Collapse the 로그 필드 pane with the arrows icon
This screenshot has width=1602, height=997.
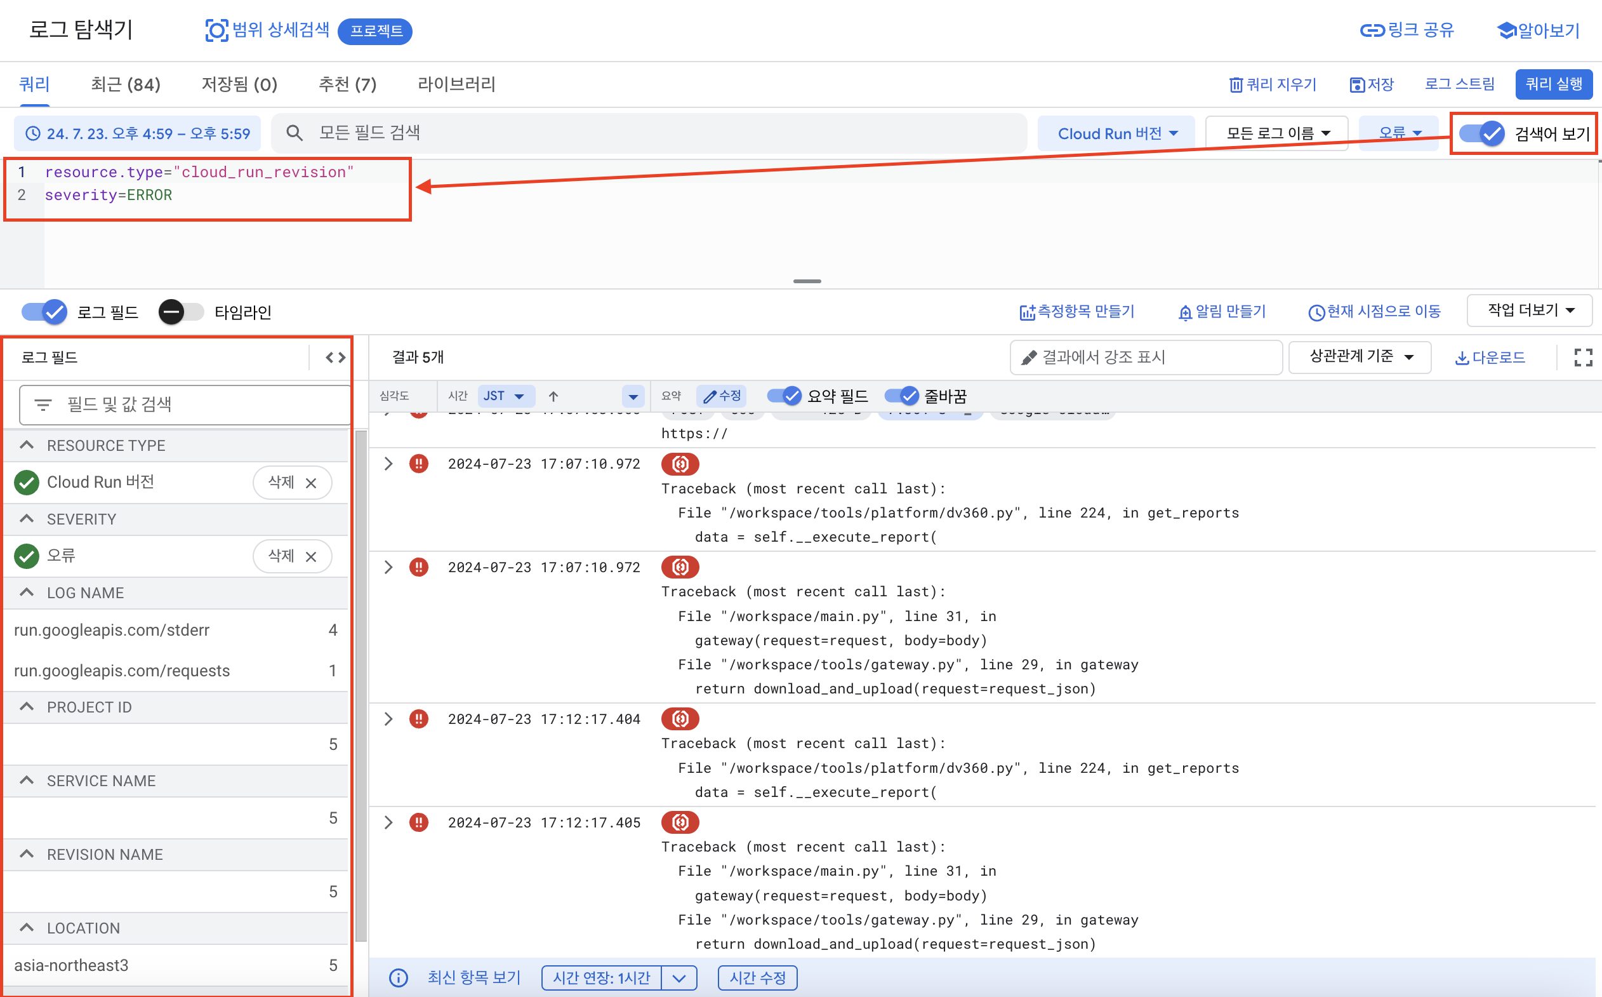pyautogui.click(x=335, y=358)
